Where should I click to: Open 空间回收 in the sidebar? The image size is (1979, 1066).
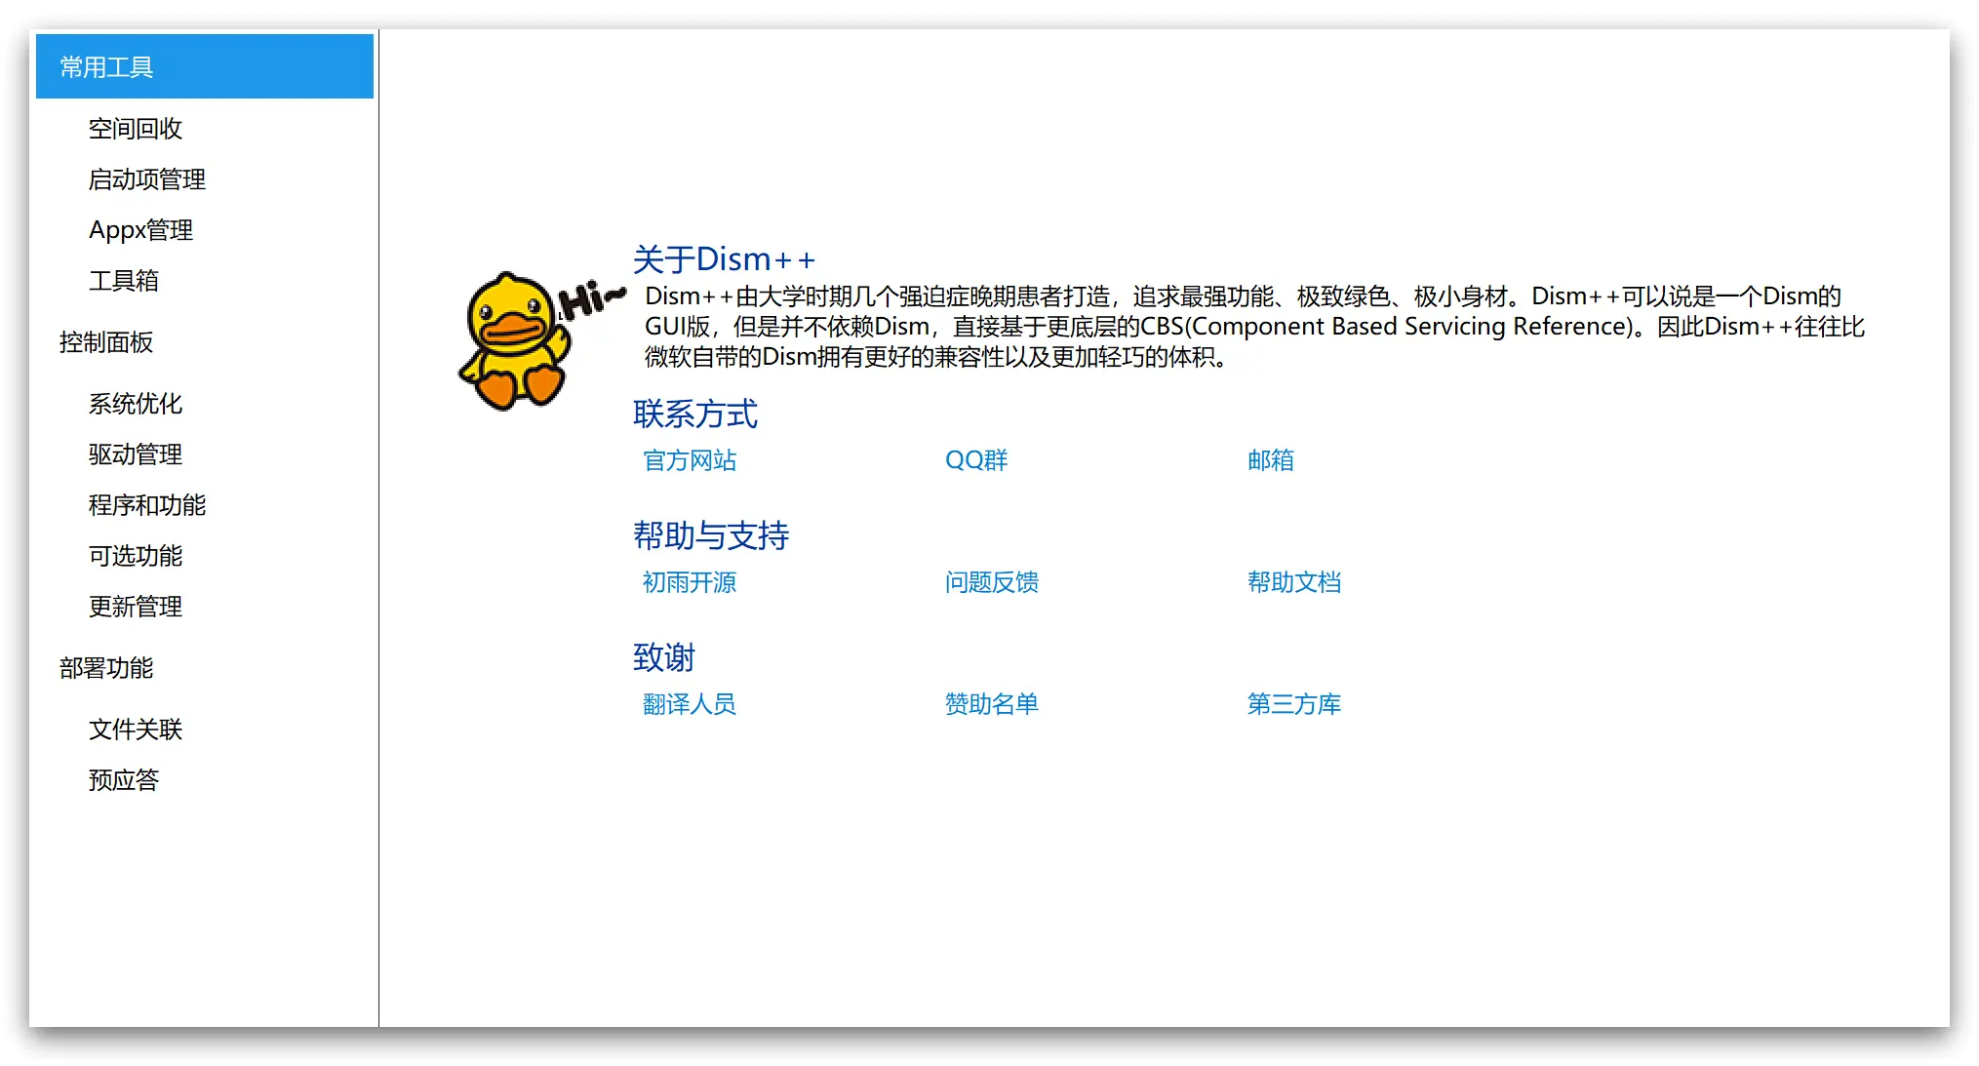click(x=136, y=129)
